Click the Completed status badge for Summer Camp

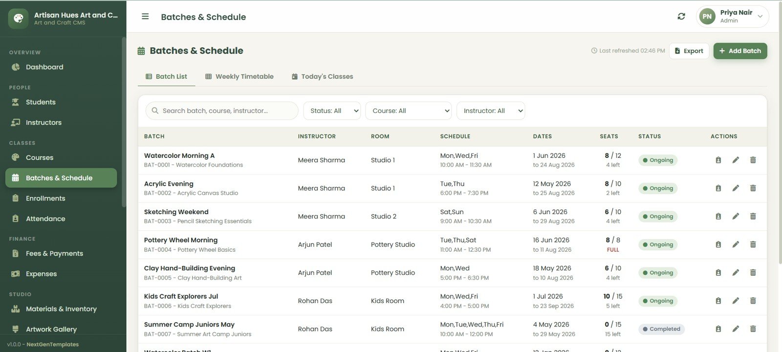tap(661, 329)
